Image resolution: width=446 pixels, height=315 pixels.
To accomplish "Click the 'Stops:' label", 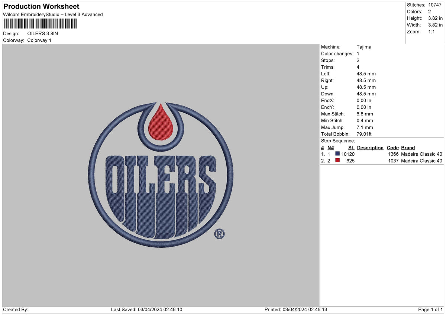I will 328,60.
